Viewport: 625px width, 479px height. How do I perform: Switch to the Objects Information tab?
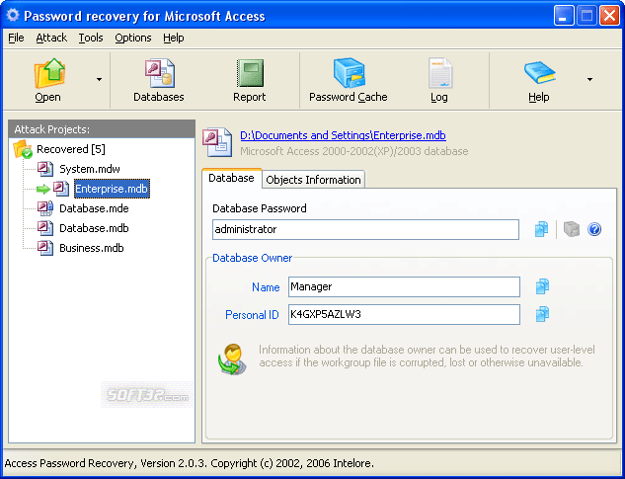pyautogui.click(x=313, y=180)
